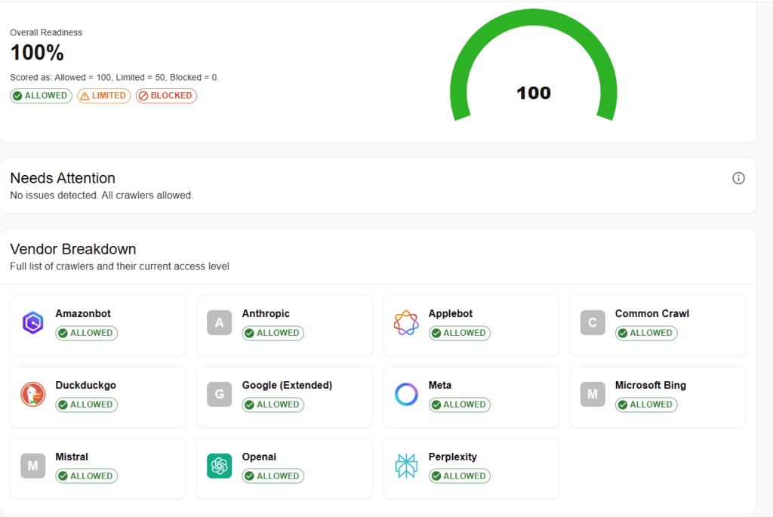This screenshot has width=773, height=517.
Task: Click the Amazonbot hexagon logo icon
Action: coord(33,323)
